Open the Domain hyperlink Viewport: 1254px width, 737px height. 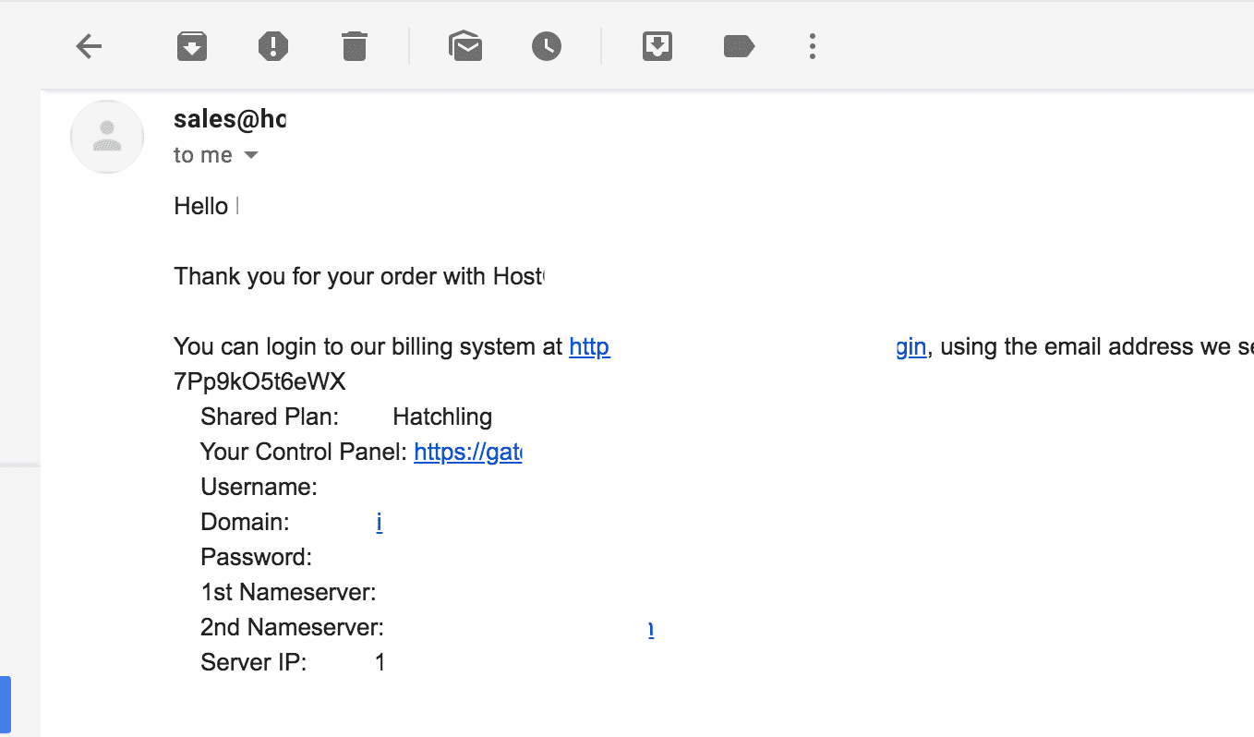(x=379, y=522)
